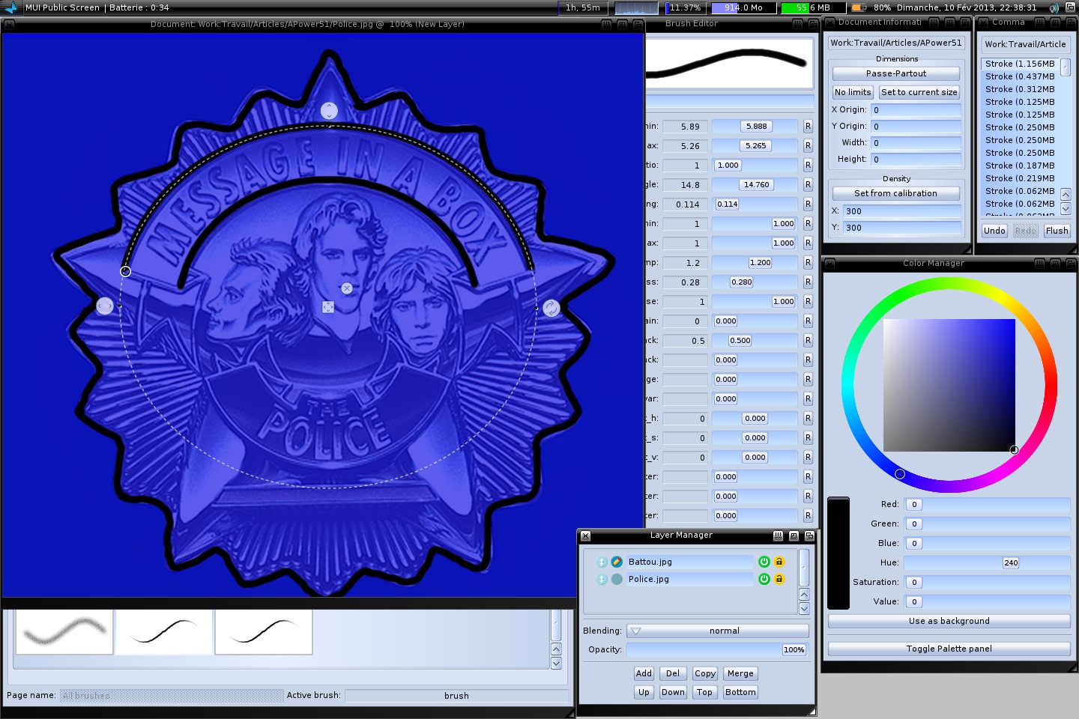Viewport: 1079px width, 719px height.
Task: Click the Red color slider
Action: pos(988,504)
